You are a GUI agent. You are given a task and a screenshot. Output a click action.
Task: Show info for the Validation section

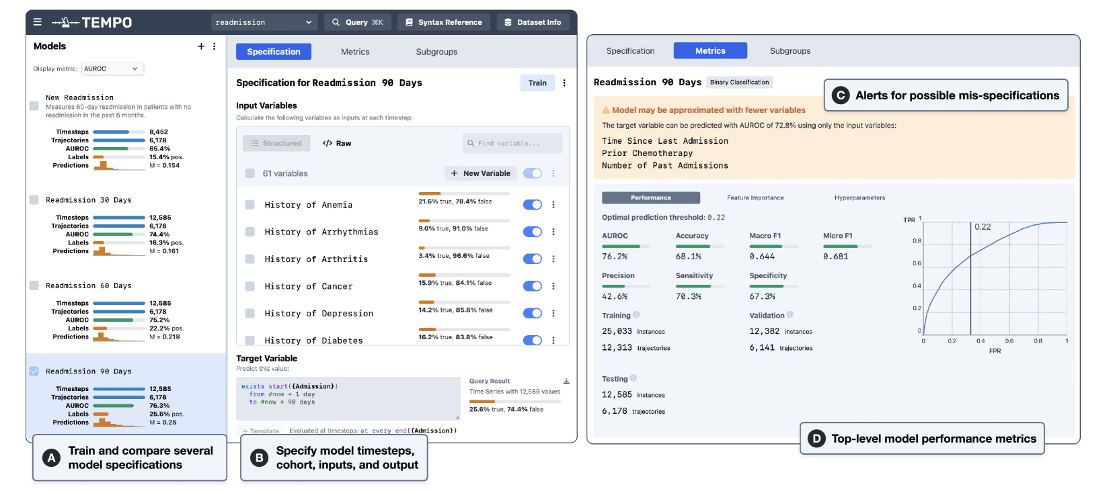coord(790,314)
